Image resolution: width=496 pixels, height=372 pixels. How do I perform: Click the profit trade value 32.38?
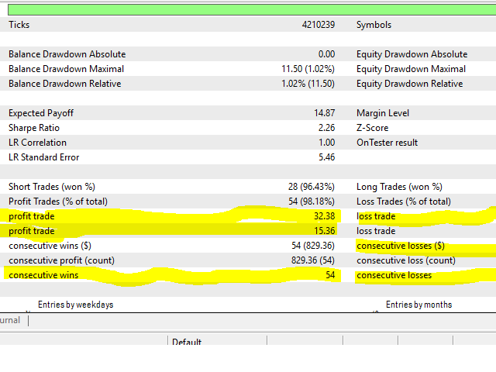click(324, 216)
